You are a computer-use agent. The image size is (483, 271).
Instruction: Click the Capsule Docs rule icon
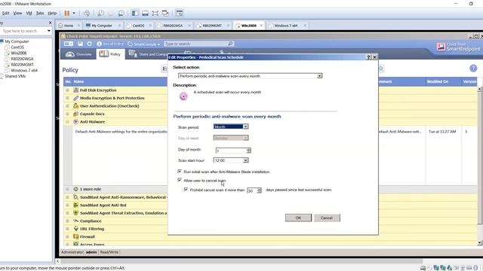[75, 114]
